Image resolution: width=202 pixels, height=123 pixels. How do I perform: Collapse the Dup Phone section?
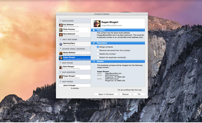(x=61, y=81)
